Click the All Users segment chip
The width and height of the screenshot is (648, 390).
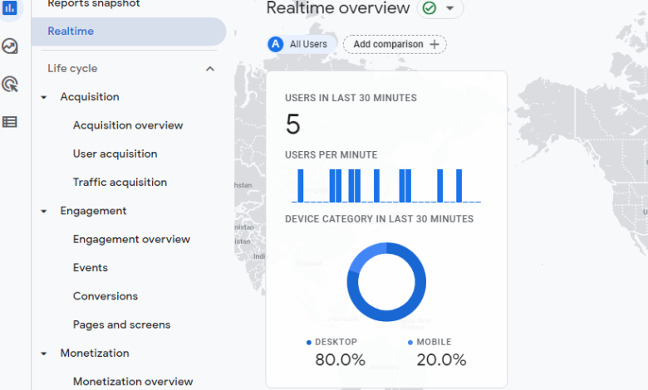click(302, 44)
